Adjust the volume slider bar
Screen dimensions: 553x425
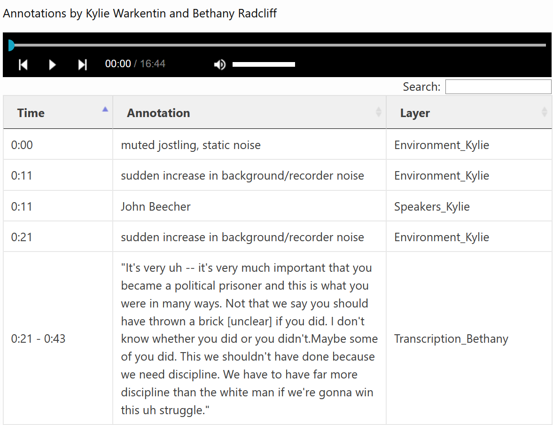tap(264, 64)
